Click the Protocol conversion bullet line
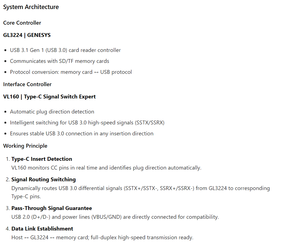 (x=71, y=72)
